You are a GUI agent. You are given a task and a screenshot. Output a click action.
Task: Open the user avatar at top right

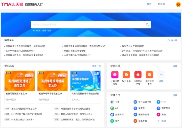(178, 4)
